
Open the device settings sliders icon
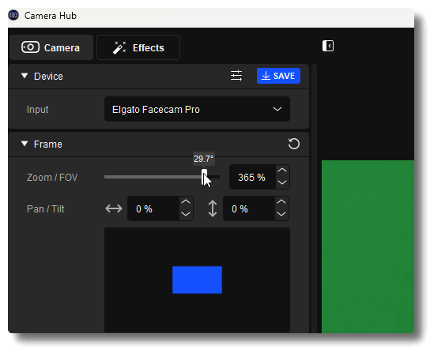pos(236,76)
